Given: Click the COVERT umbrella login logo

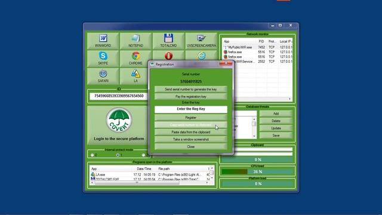Looking at the screenshot, I should pos(119,120).
